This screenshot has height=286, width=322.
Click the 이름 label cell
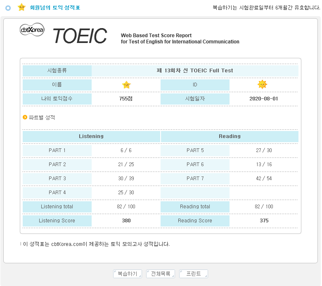[x=57, y=85]
